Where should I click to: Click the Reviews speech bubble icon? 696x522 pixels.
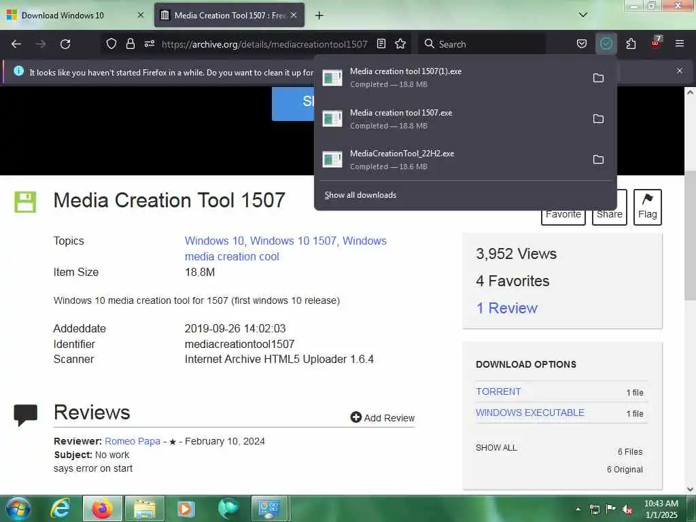coord(25,415)
